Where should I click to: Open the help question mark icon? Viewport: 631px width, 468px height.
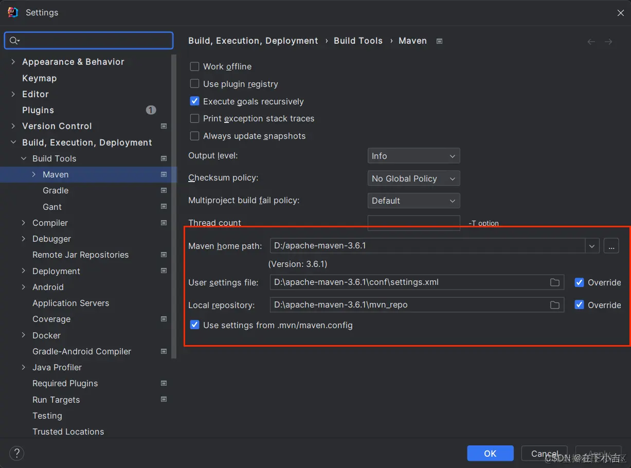[17, 453]
